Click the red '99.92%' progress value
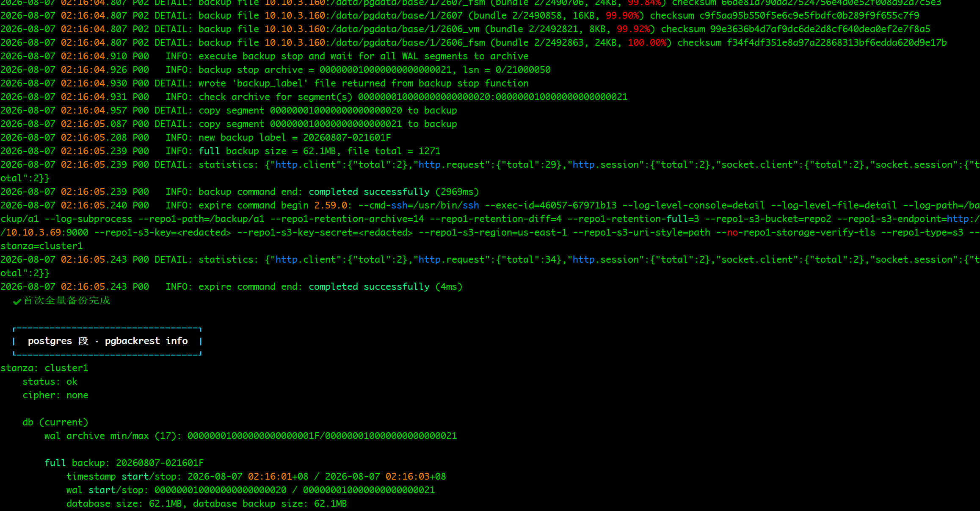This screenshot has width=980, height=511. point(633,29)
